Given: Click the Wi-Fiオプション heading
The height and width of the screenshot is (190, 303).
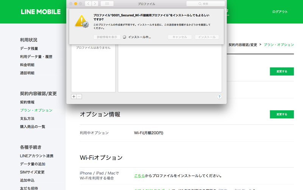Looking at the screenshot, I should [x=101, y=158].
